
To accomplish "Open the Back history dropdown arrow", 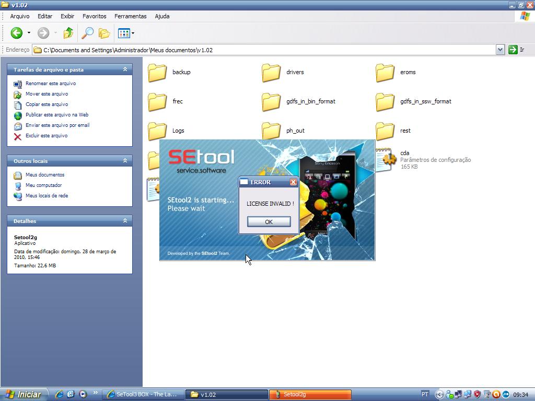I will [x=29, y=33].
